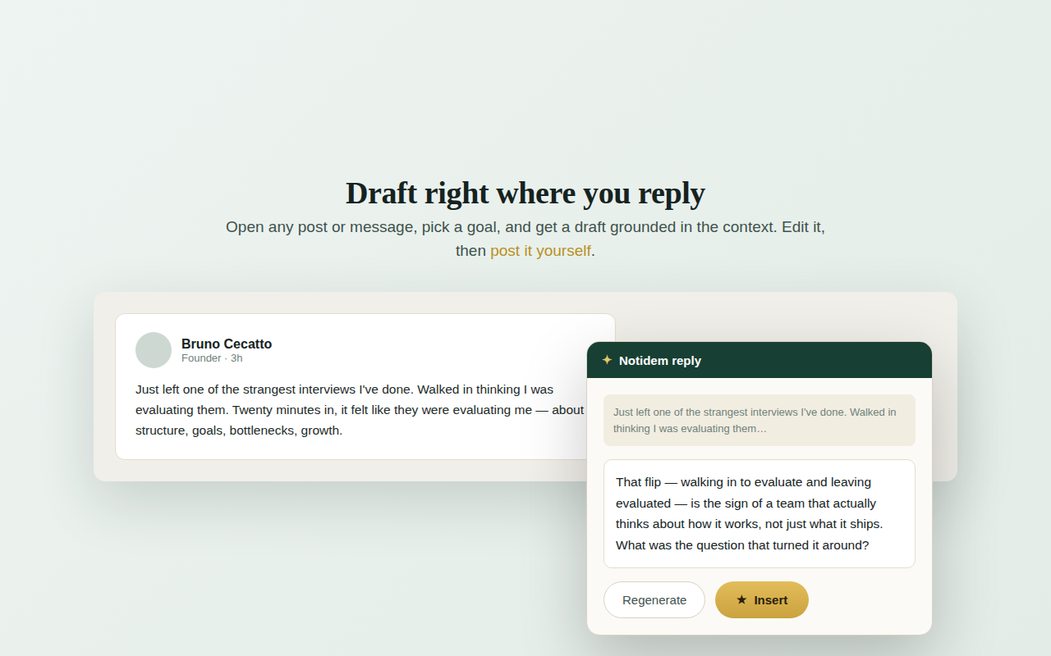
Task: Click the 'Founder · 3h' subtitle
Action: [x=212, y=358]
